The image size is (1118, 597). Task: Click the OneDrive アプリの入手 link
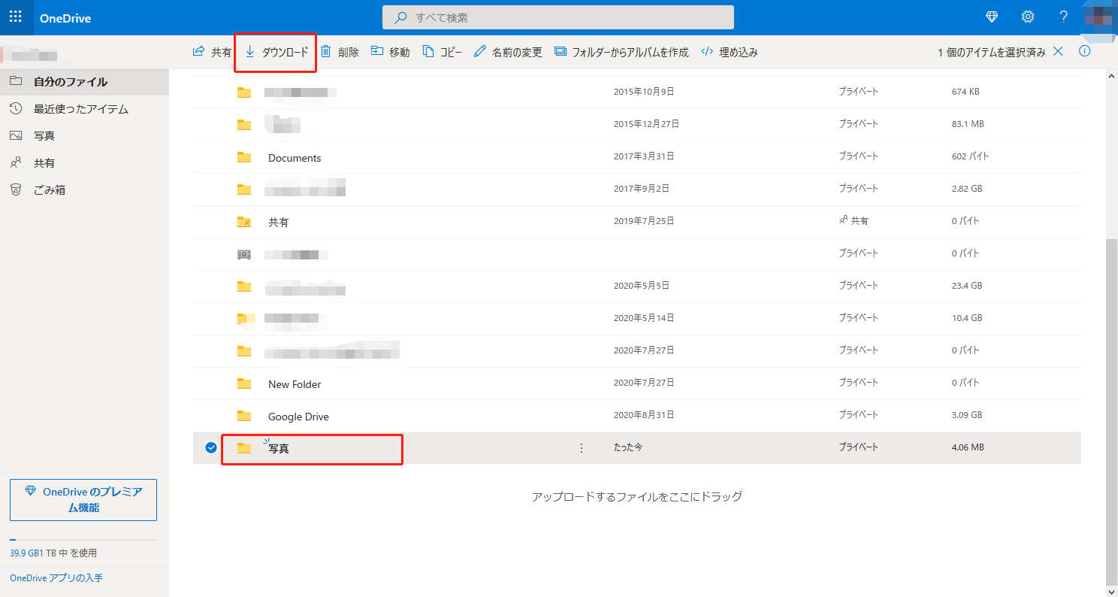point(56,578)
